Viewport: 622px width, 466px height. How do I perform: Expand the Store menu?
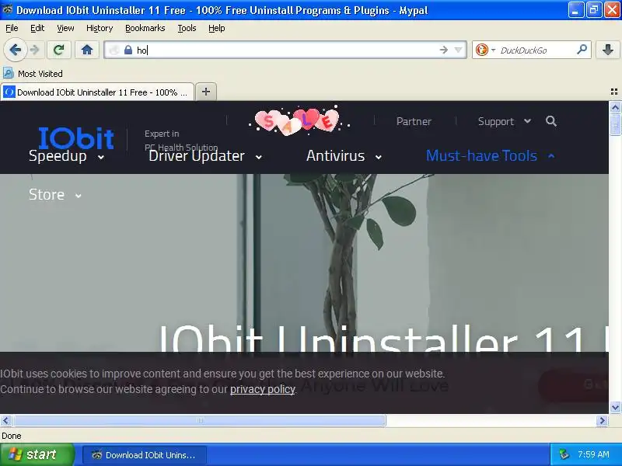(55, 195)
